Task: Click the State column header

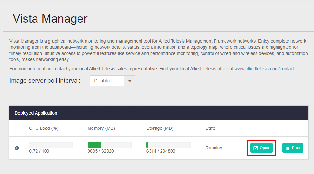Action: 211,128
